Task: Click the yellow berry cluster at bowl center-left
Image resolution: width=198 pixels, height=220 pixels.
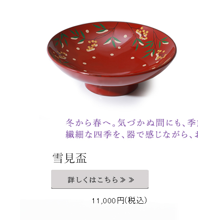Action: coord(92,46)
